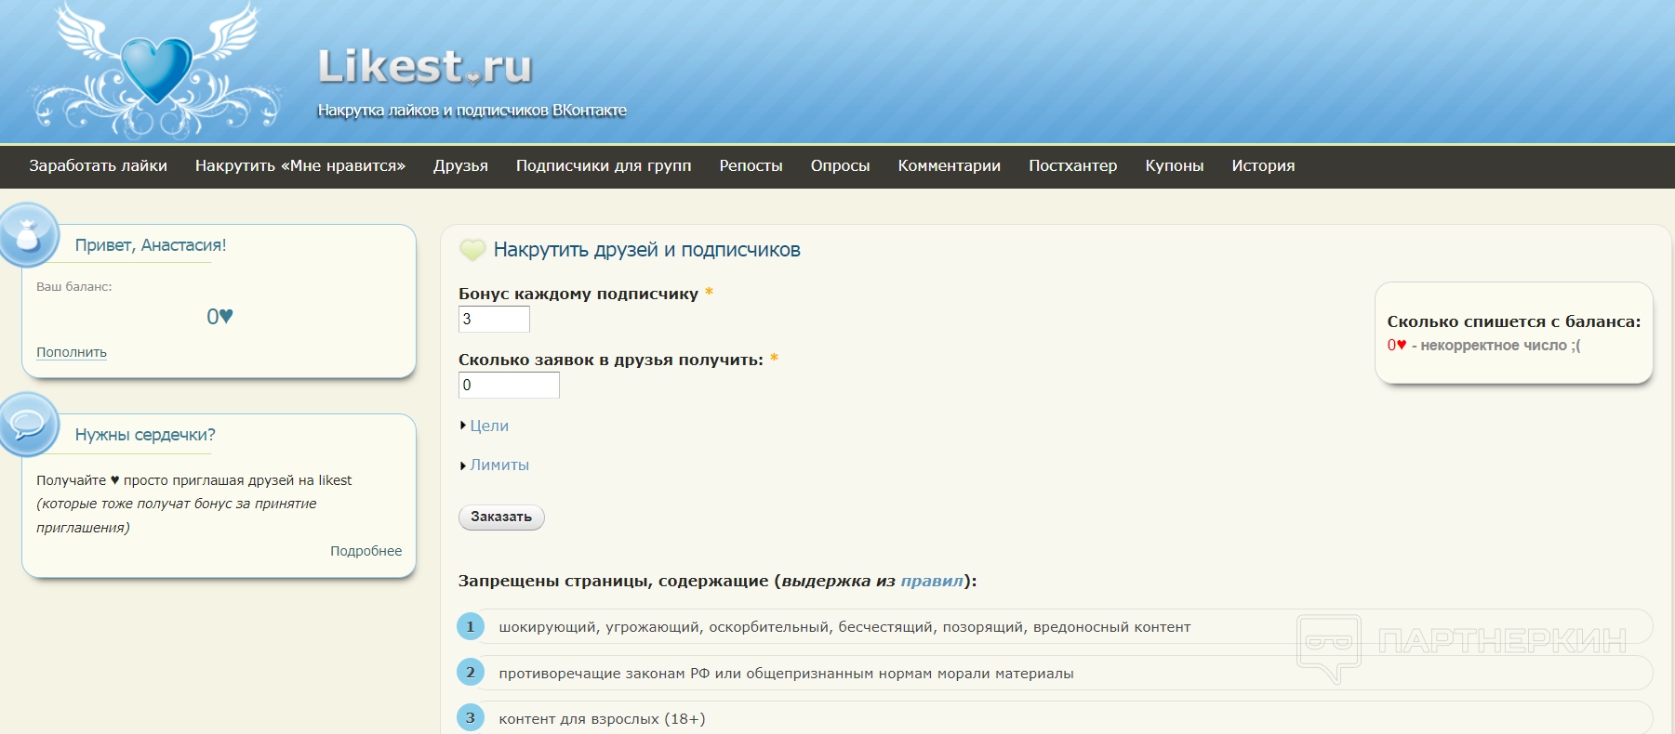Click the Ваш баланс label

(74, 287)
